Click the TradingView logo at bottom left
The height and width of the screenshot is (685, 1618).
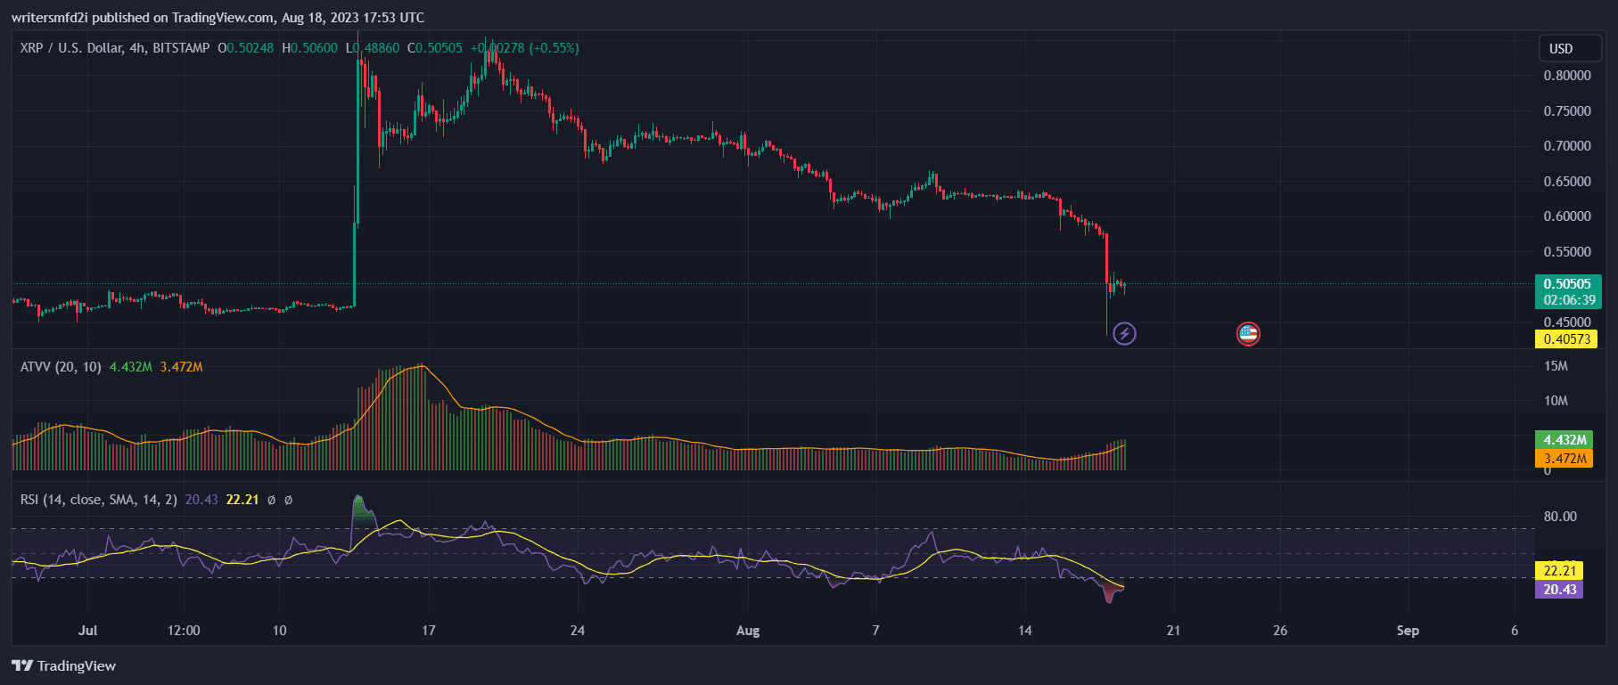point(64,665)
